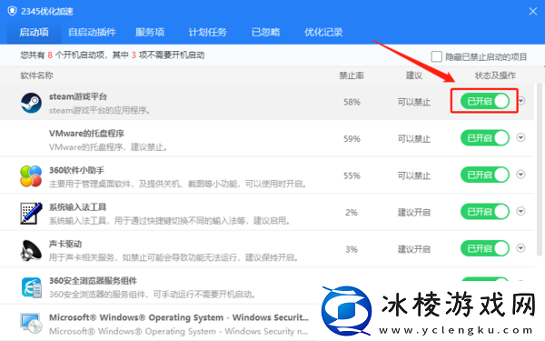Select the Microsoft Windows Operating System row title

[179, 317]
